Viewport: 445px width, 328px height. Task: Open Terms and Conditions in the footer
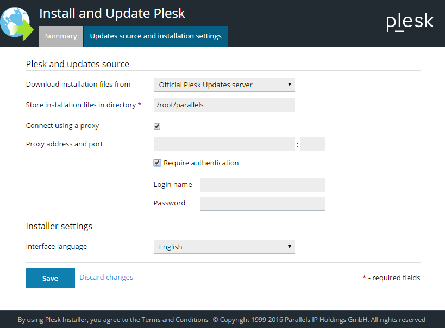coord(175,320)
